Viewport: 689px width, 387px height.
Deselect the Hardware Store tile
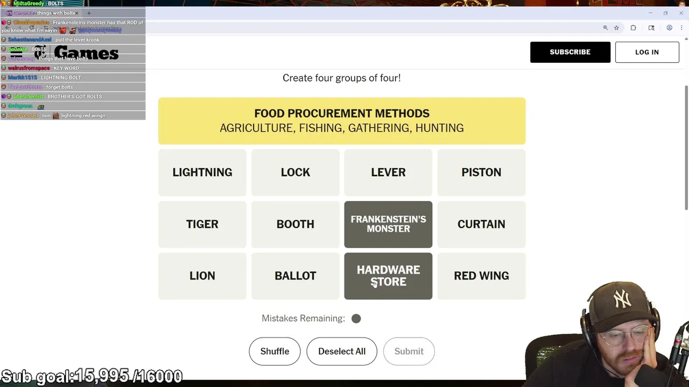[x=388, y=276]
